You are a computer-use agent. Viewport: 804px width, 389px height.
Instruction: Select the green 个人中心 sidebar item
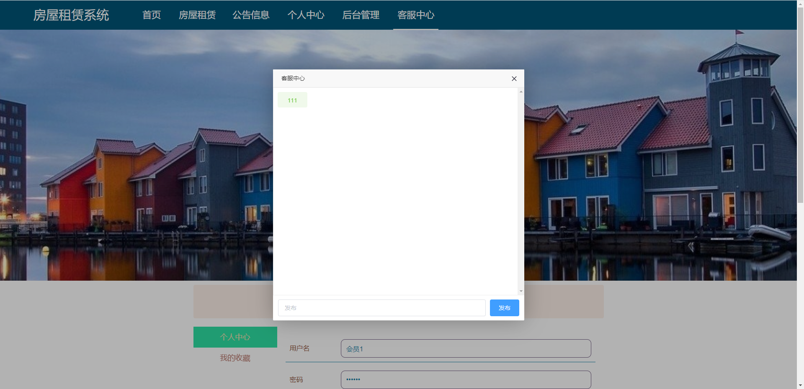(x=235, y=337)
